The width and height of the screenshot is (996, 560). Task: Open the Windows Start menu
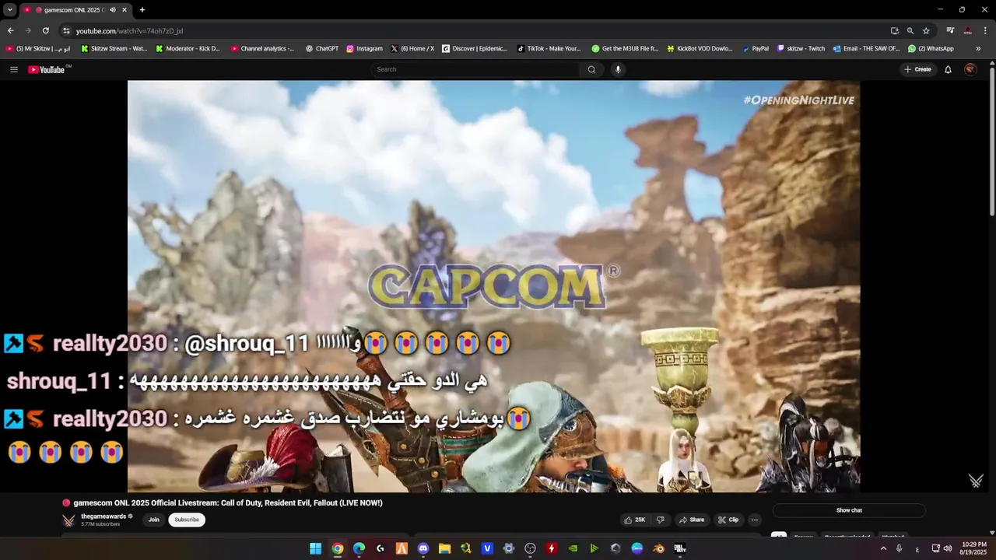click(x=315, y=548)
